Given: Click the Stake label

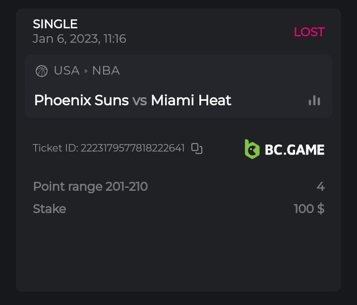Looking at the screenshot, I should click(49, 209).
